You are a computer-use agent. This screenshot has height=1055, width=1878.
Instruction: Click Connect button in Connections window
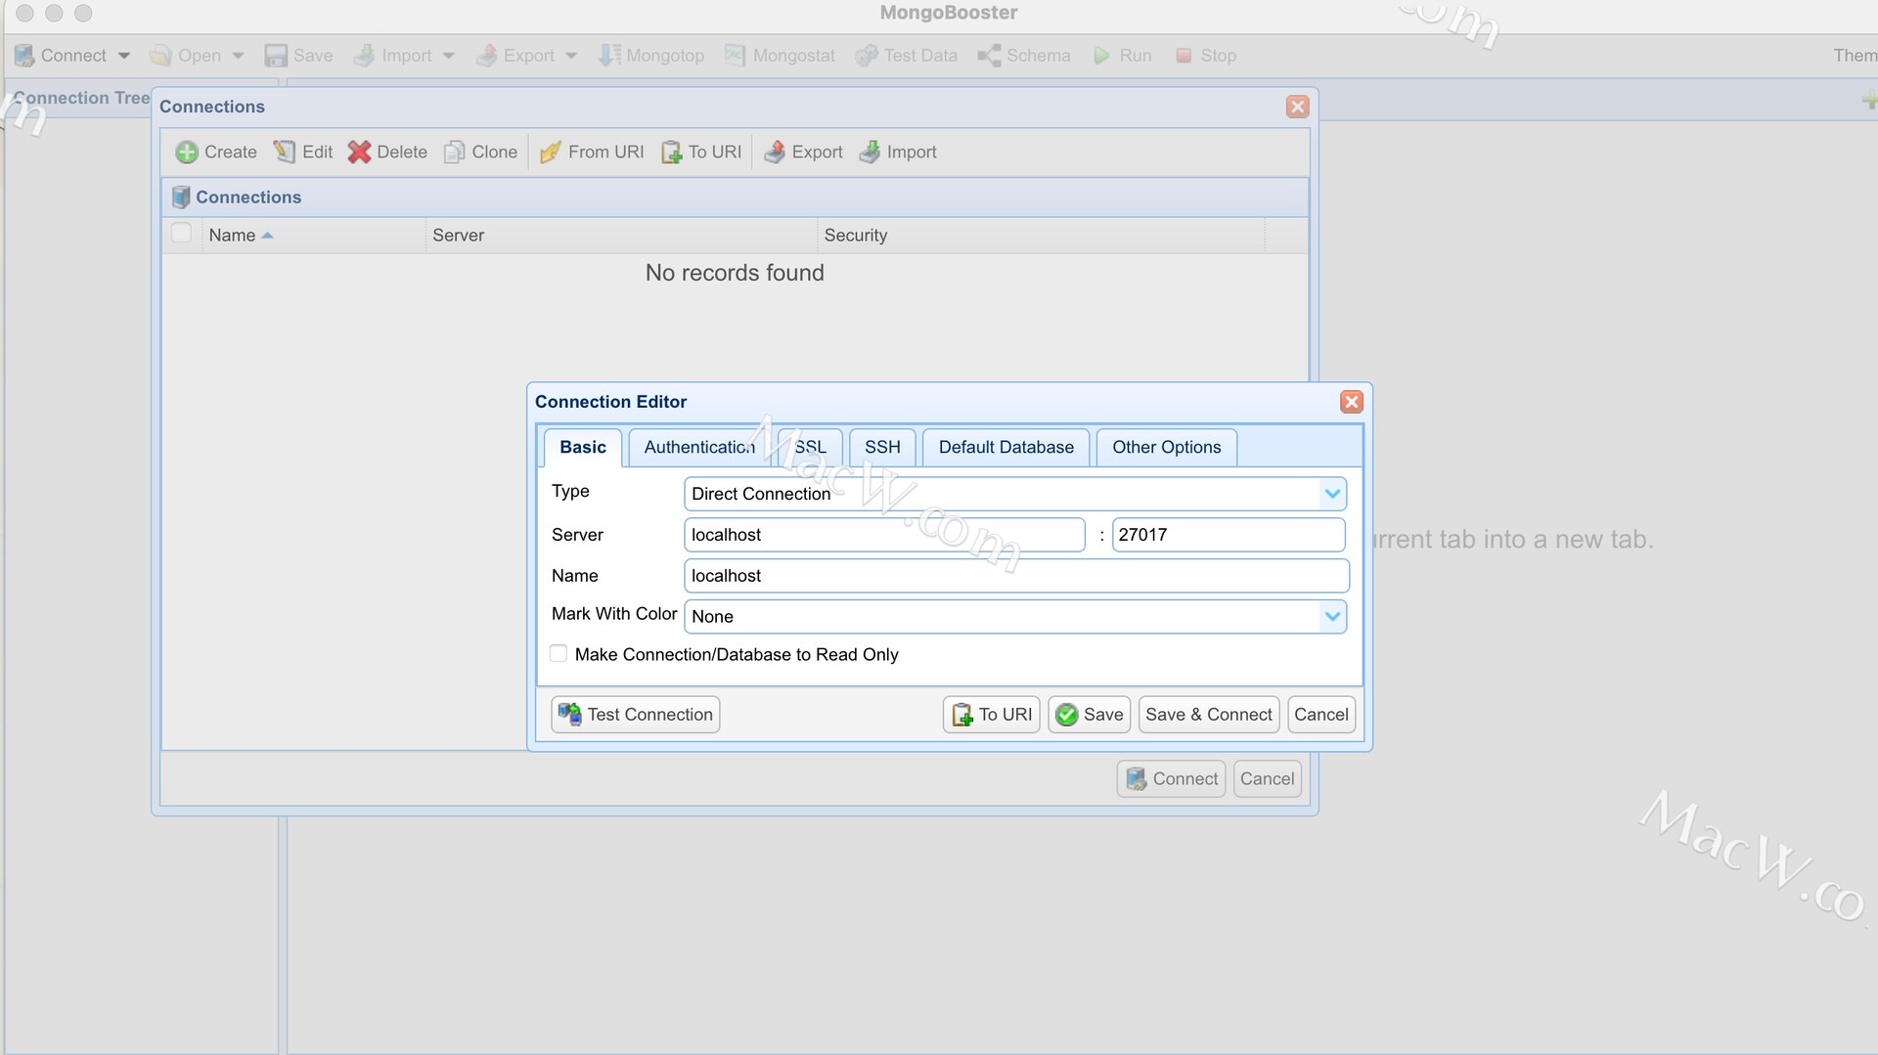coord(1172,779)
